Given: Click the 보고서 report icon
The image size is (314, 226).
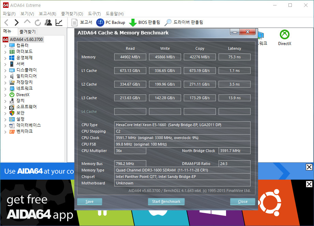Looking at the screenshot, I should 74,22.
